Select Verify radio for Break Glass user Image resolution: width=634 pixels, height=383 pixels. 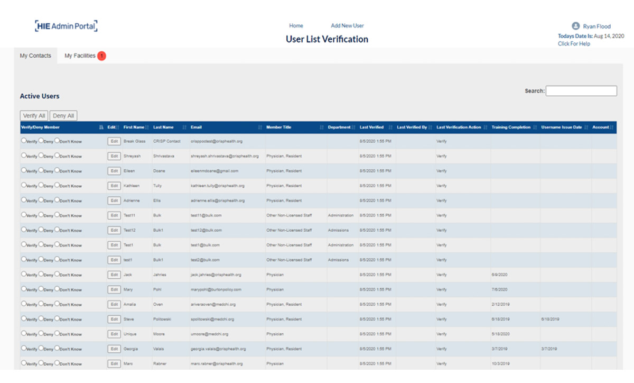click(x=23, y=141)
